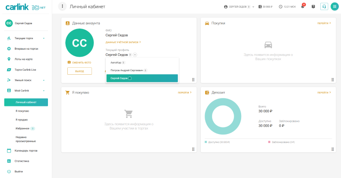This screenshot has width=341, height=178.
Task: Open Я продаю in the sidebar
Action: [22, 120]
